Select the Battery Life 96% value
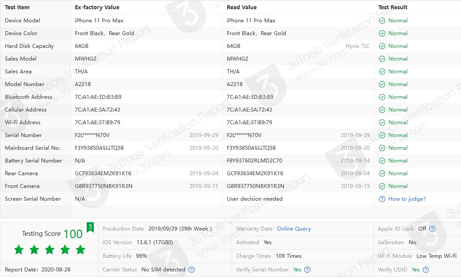The height and width of the screenshot is (278, 461). [x=141, y=256]
